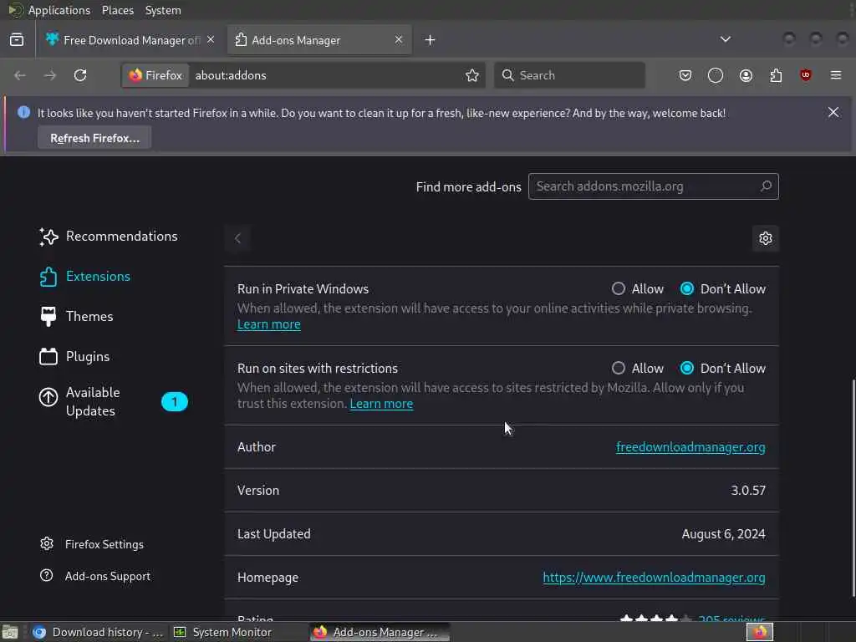Reload the current page
The height and width of the screenshot is (642, 856).
point(80,75)
